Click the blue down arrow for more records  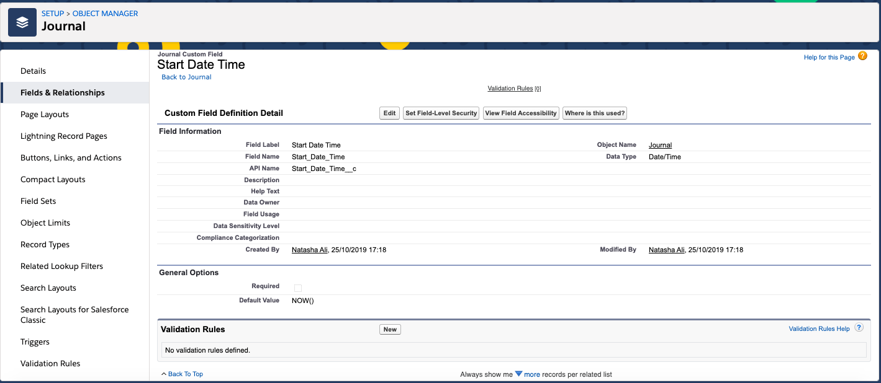(x=518, y=374)
